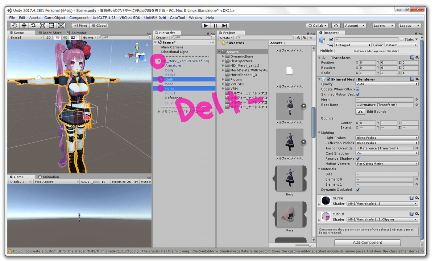Open Skinned Mesh Renderer gear menu
435x261 pixels.
click(x=417, y=79)
